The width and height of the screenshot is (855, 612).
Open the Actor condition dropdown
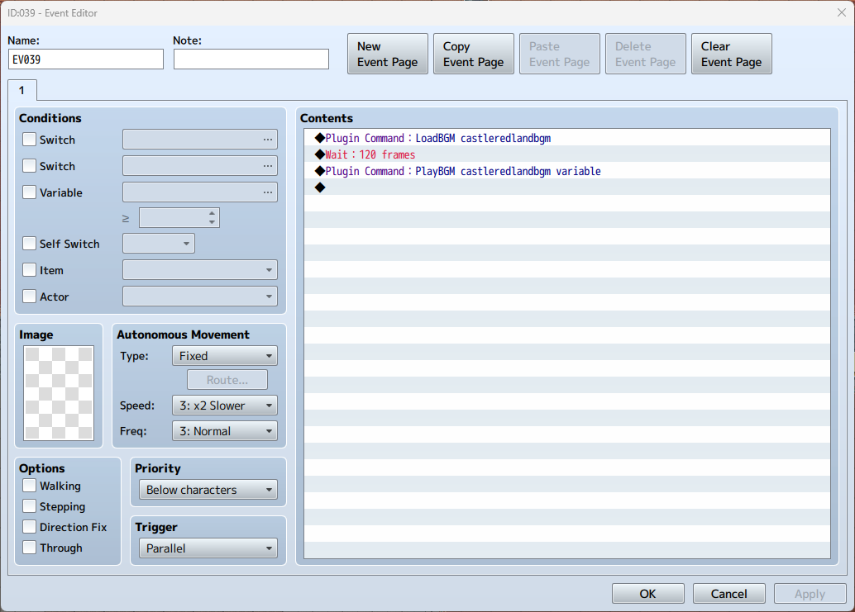200,297
